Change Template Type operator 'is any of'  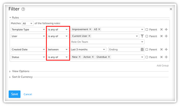pyautogui.click(x=58, y=29)
